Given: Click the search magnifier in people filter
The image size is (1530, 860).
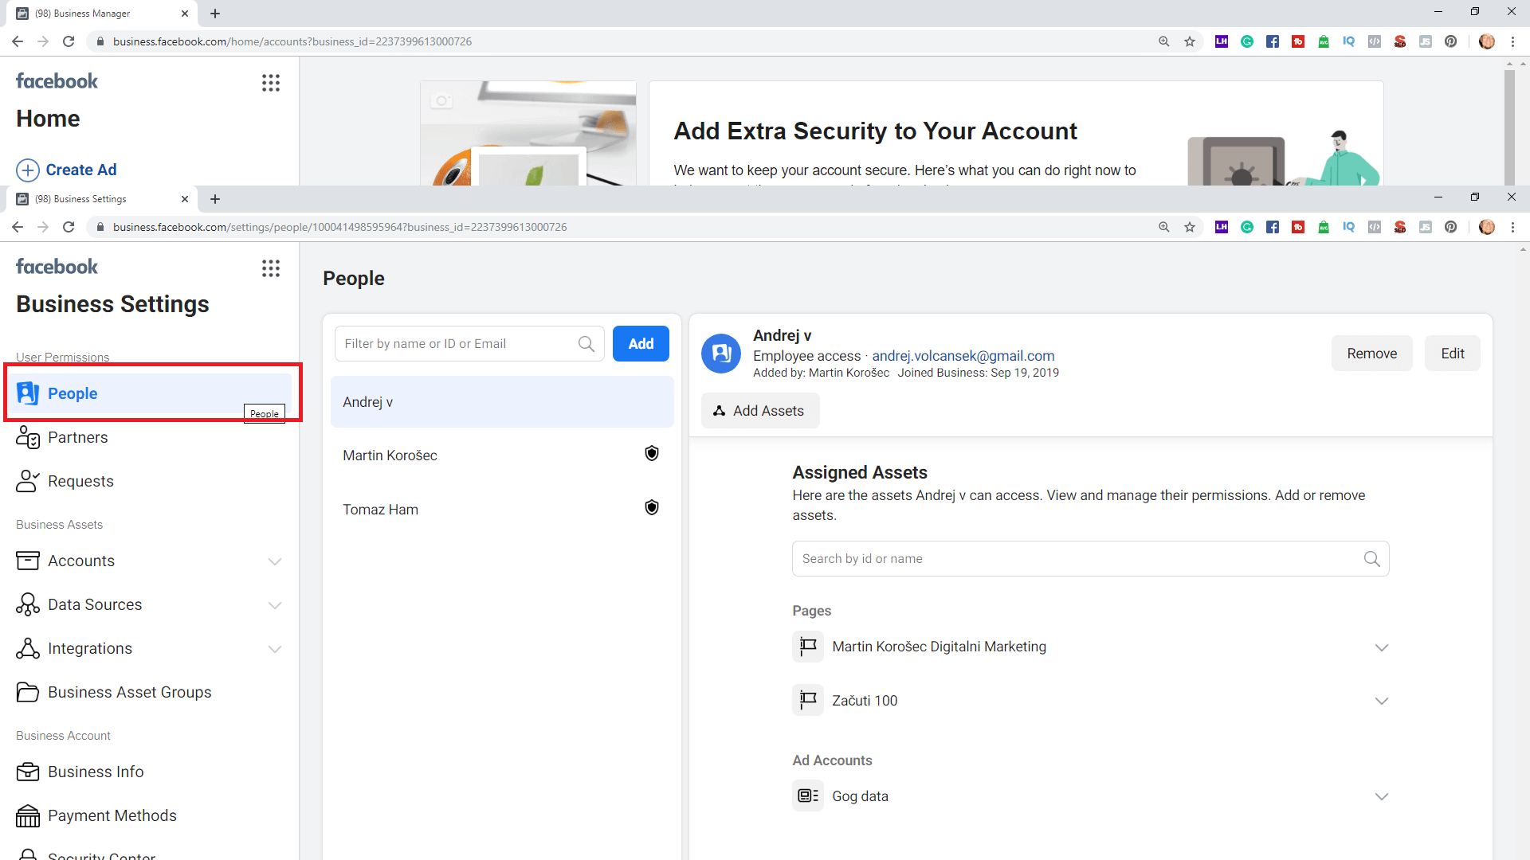Looking at the screenshot, I should point(586,344).
